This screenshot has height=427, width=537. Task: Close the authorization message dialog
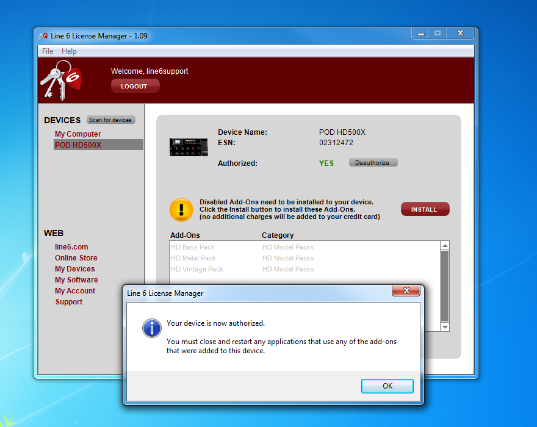click(x=406, y=290)
